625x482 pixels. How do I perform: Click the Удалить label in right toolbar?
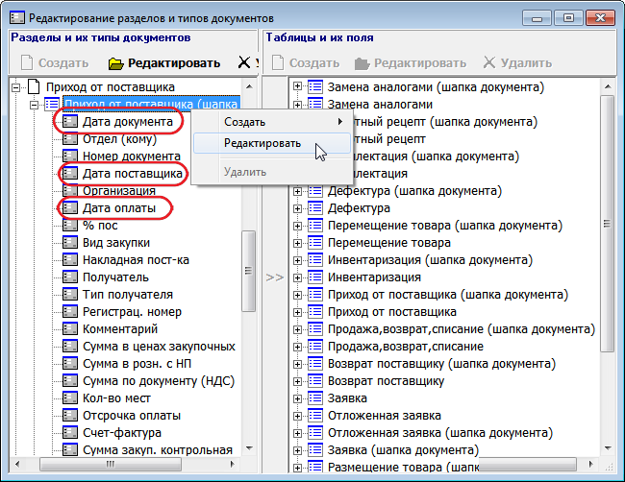pyautogui.click(x=526, y=62)
